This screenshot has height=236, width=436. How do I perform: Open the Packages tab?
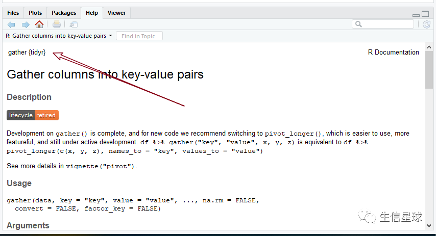[x=64, y=13]
